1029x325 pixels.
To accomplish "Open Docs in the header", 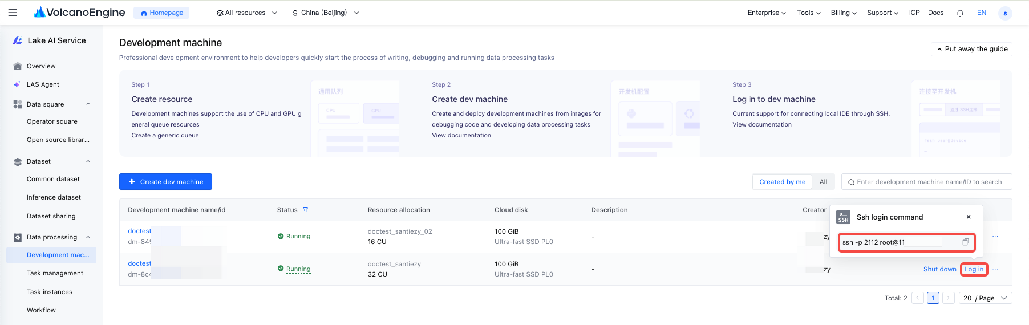I will click(x=935, y=13).
